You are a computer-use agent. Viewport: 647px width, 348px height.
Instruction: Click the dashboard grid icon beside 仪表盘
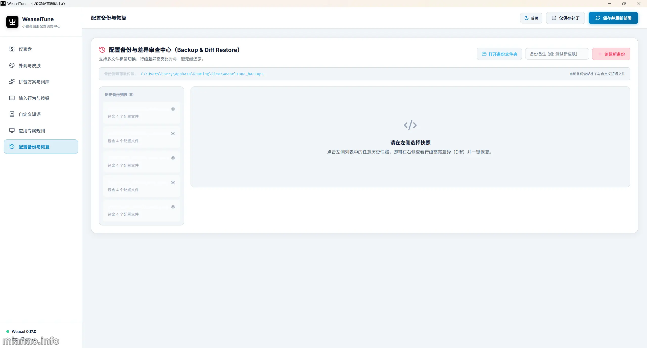pos(12,49)
